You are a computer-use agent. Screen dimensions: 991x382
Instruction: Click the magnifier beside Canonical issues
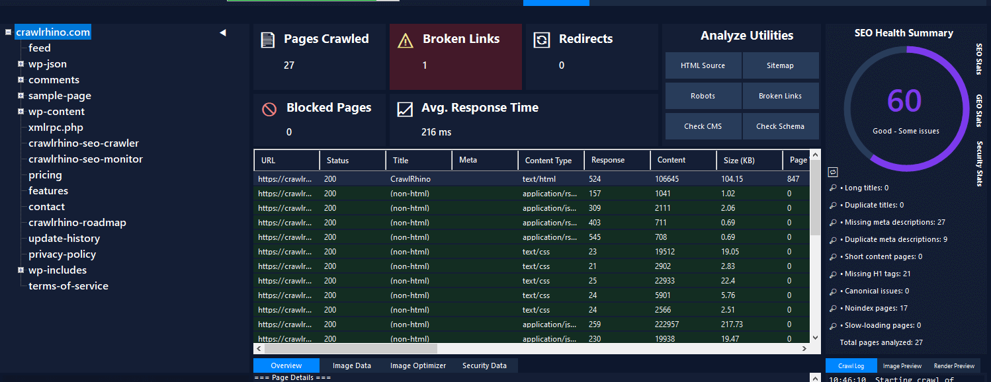click(833, 291)
